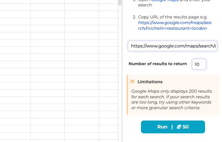Click the Google Maps link in step 1

(165, 1)
